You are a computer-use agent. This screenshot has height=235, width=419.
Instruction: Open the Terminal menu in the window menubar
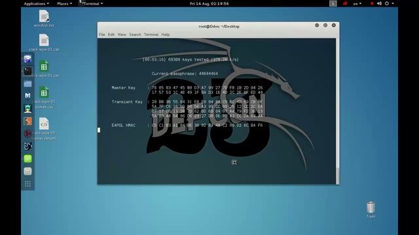point(151,35)
